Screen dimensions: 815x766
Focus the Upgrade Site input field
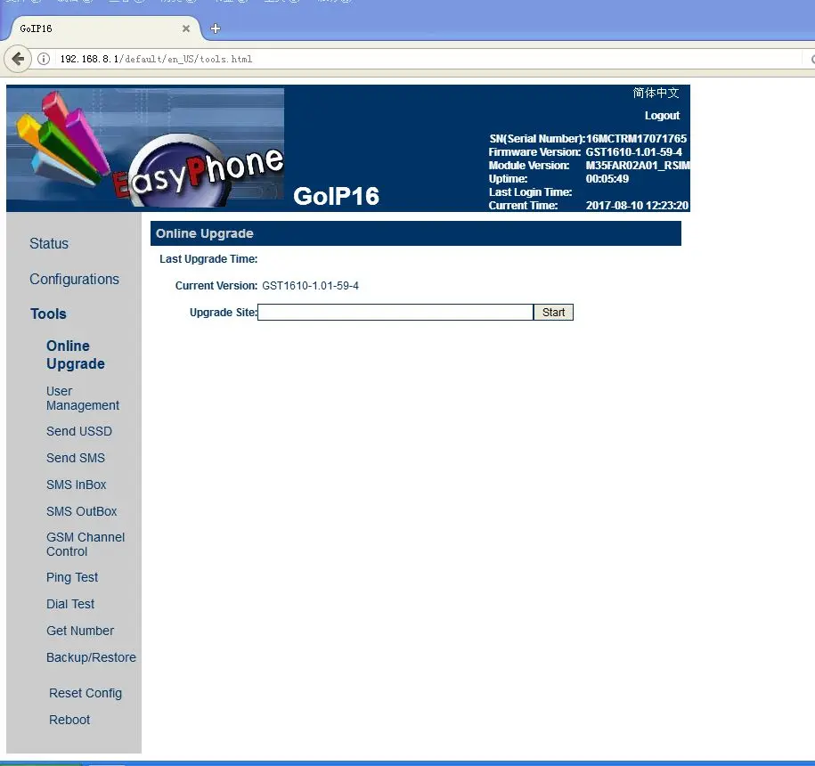tap(395, 313)
